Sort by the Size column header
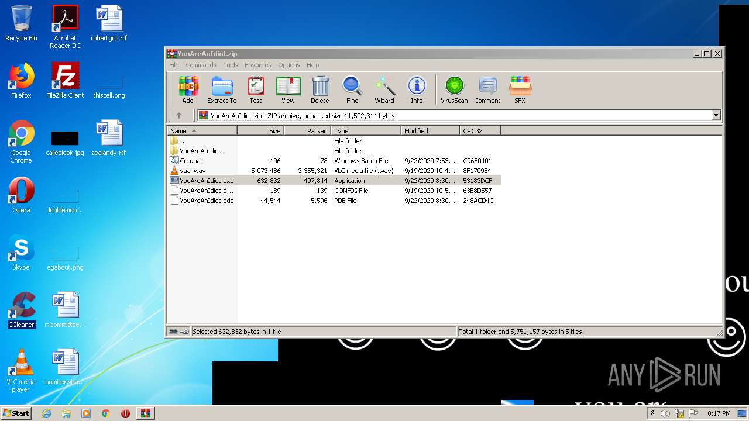The width and height of the screenshot is (749, 421). click(261, 131)
